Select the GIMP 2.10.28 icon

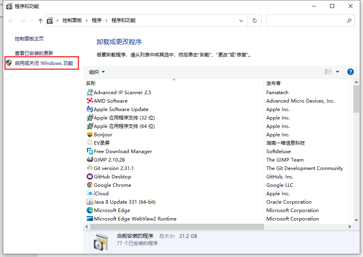click(89, 160)
